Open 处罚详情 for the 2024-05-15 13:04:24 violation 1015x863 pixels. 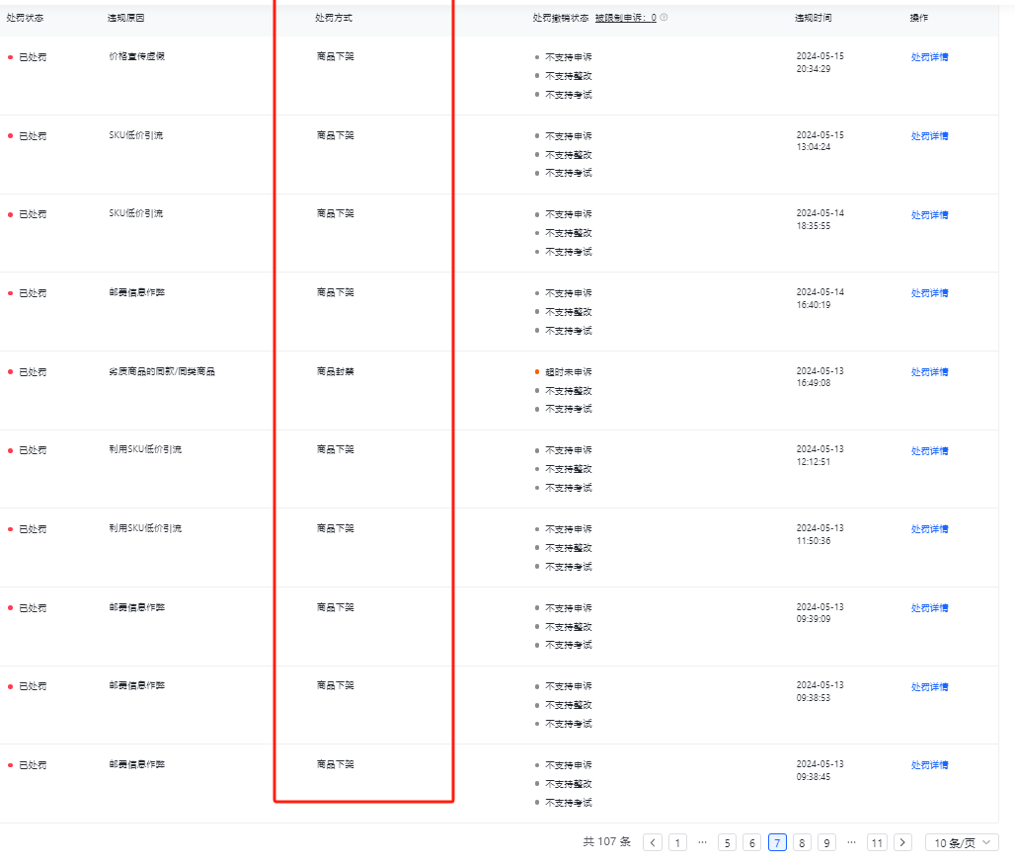click(x=929, y=136)
